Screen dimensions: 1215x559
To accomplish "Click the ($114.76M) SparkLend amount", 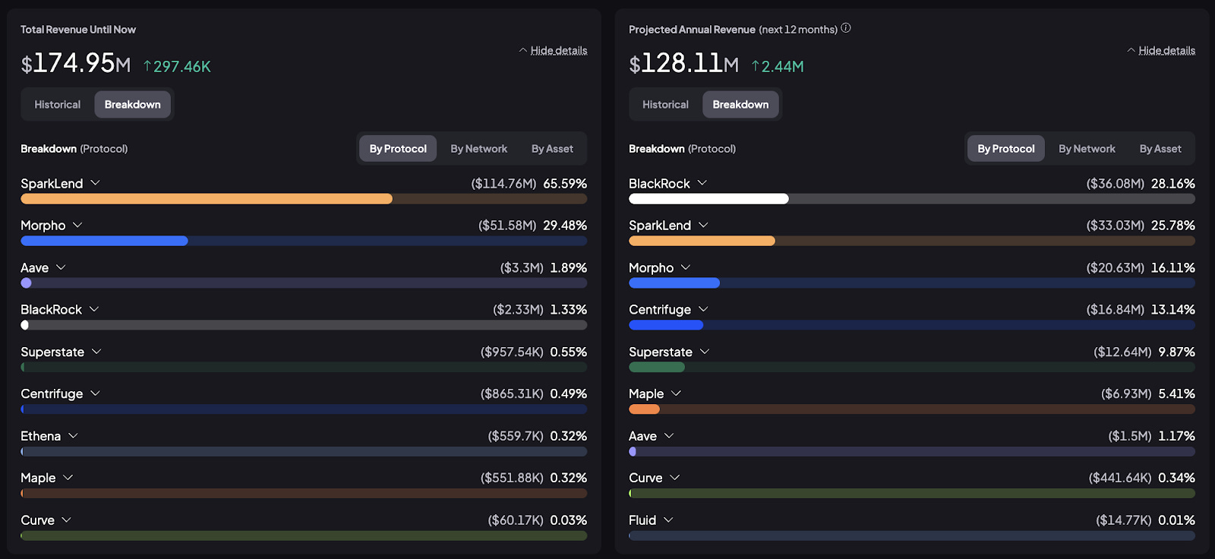I will tap(503, 184).
